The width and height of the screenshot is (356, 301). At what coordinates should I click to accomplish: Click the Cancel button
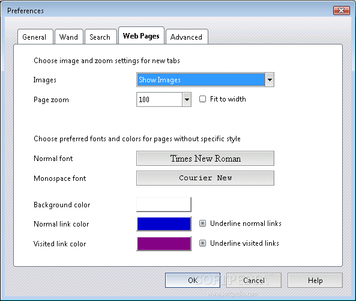click(254, 281)
